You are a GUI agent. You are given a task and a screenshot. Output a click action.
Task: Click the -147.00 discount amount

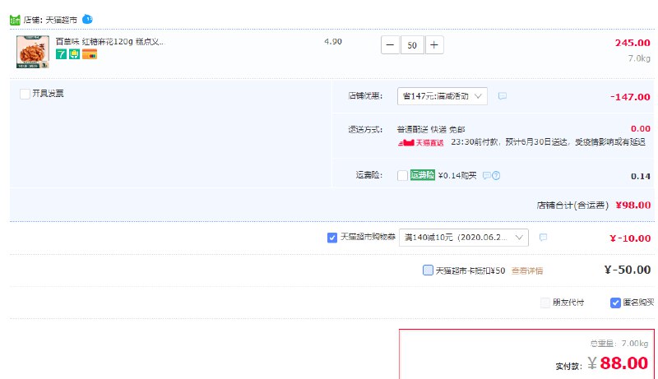coord(630,97)
